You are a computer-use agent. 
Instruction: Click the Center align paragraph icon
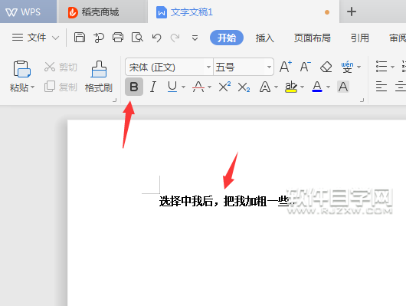click(x=401, y=87)
